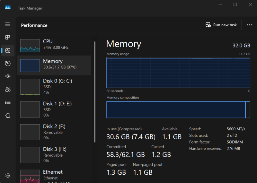Click the CPU mini graph thumbnail
This screenshot has height=183, width=257.
coord(30,46)
